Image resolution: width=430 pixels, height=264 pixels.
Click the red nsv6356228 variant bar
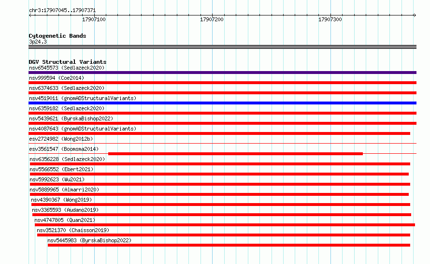pos(220,164)
